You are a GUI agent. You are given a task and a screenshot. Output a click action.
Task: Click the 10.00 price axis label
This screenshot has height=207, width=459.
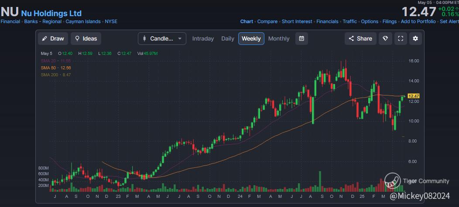[x=414, y=121]
